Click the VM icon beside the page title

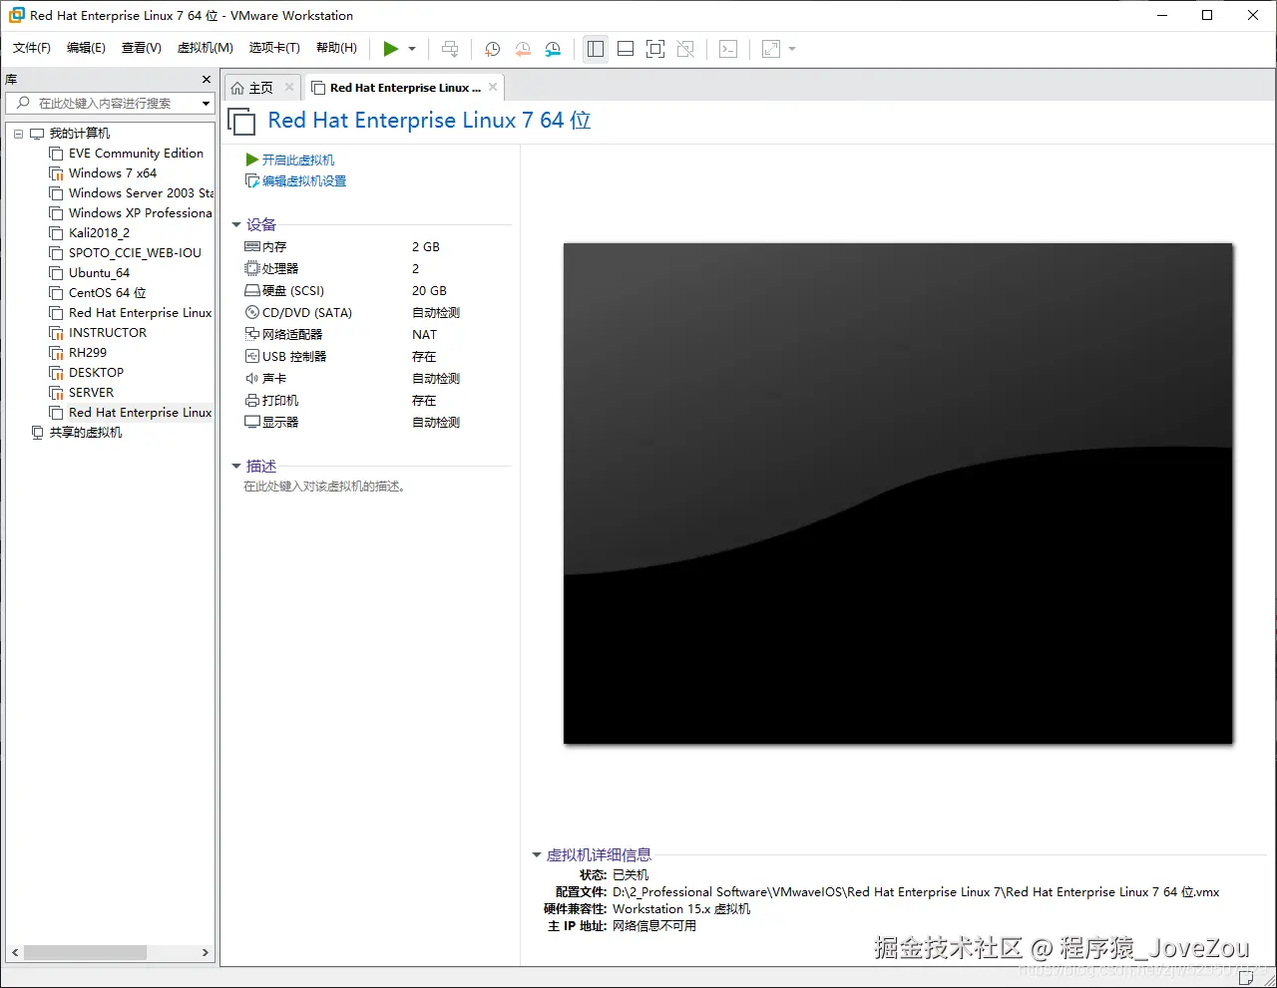pyautogui.click(x=241, y=122)
